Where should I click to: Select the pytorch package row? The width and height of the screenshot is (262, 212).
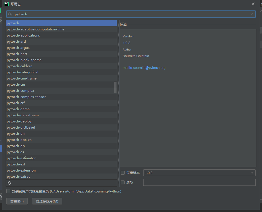click(61, 23)
